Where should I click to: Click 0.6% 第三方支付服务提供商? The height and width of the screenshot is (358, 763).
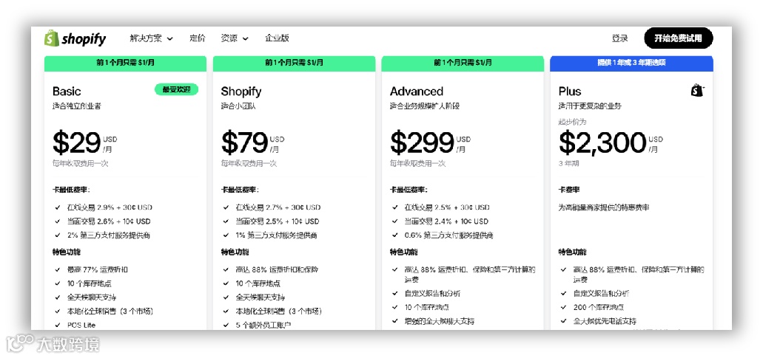click(x=449, y=235)
